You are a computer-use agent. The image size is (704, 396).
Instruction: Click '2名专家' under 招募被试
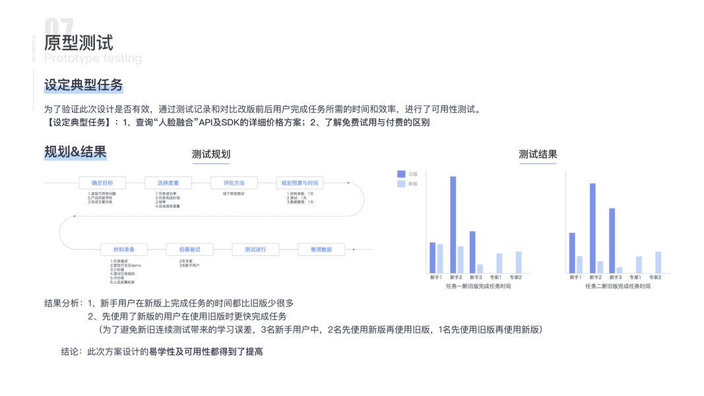(x=186, y=261)
